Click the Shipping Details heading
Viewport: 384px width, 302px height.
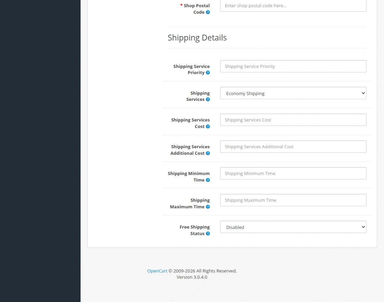coord(197,37)
